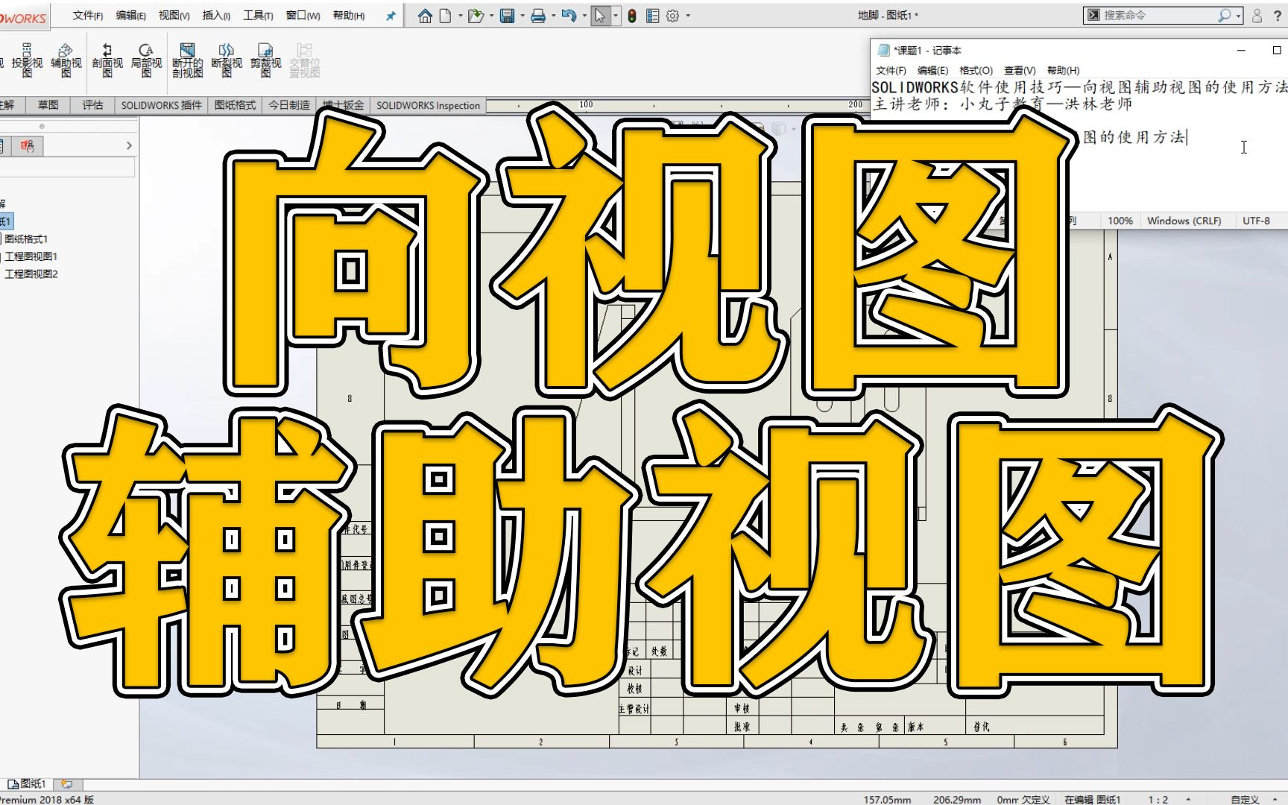This screenshot has height=805, width=1288.
Task: Open the 视图(V) menu in SOLIDWORKS
Action: pos(174,16)
